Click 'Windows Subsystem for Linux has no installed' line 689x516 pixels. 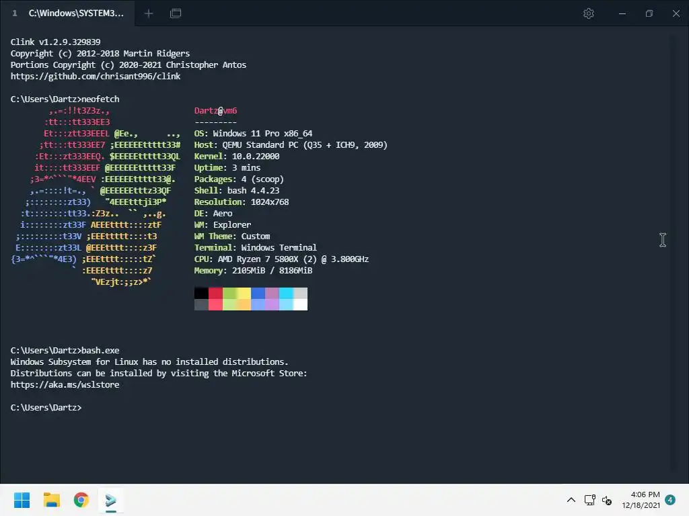click(149, 362)
